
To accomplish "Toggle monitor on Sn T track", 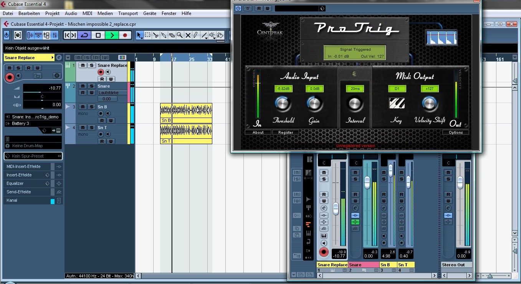I will point(108,134).
